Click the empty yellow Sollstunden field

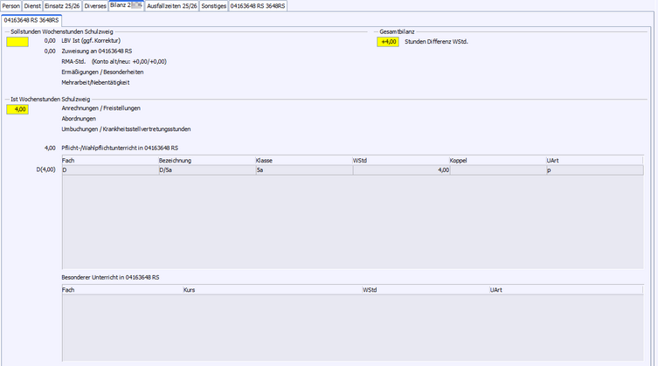click(17, 41)
